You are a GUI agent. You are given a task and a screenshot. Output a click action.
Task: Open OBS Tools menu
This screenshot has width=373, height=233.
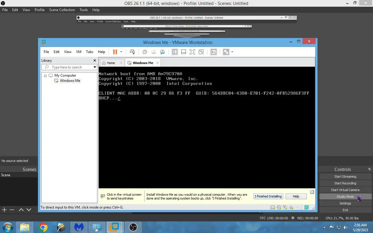point(84,10)
